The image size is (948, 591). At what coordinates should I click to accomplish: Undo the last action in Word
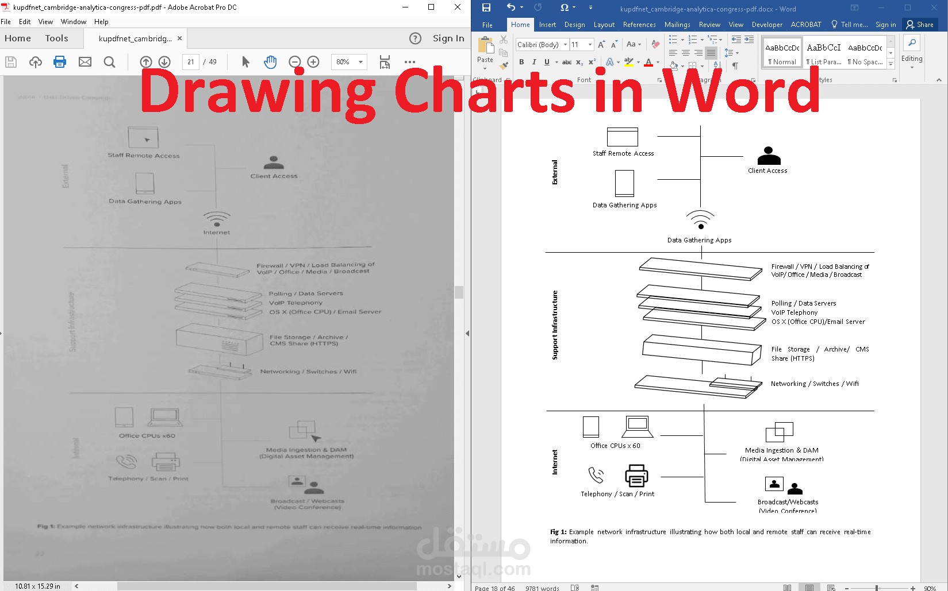(x=511, y=7)
